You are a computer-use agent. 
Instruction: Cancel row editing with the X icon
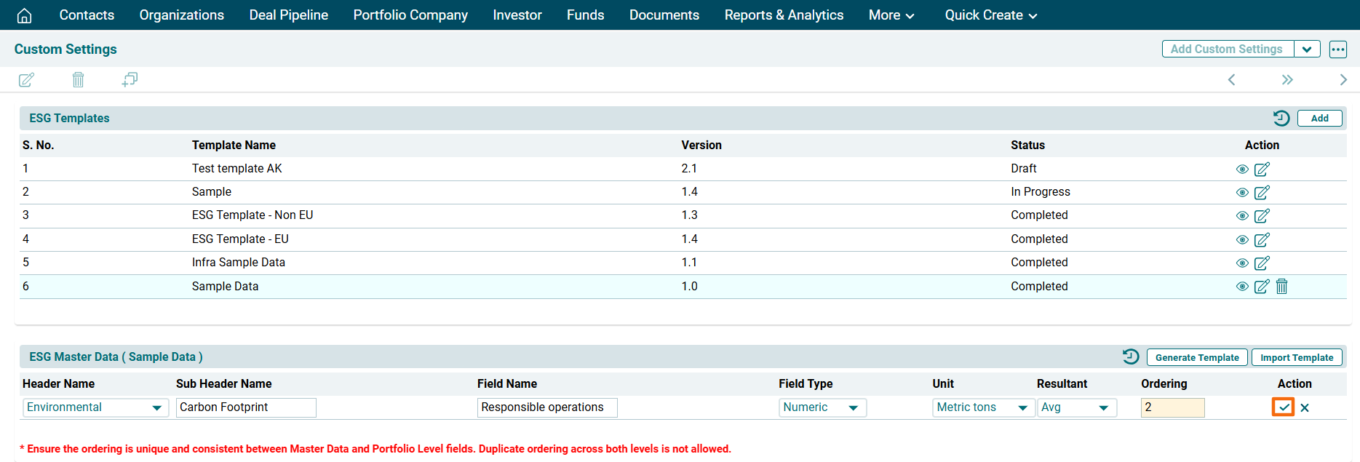coord(1305,408)
